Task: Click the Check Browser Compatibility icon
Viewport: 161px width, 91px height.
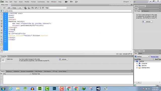Action: tap(36, 8)
